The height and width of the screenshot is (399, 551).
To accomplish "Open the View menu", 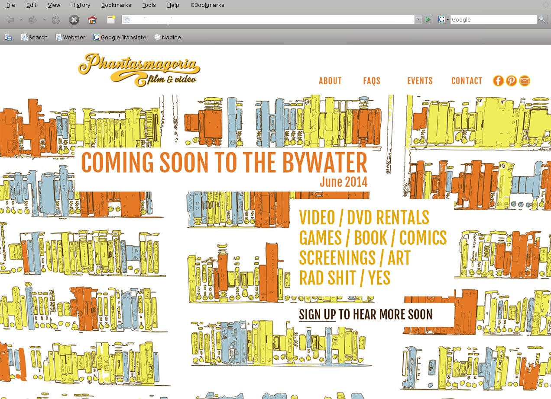I will pos(54,5).
